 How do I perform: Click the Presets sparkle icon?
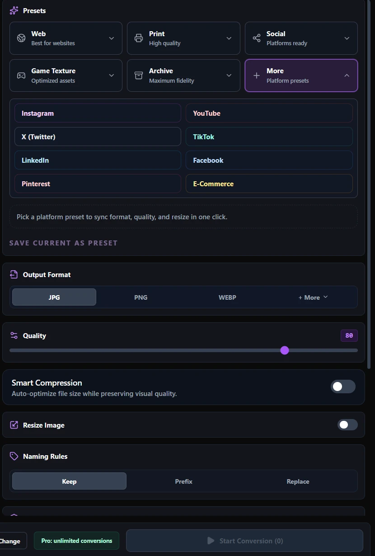point(14,10)
